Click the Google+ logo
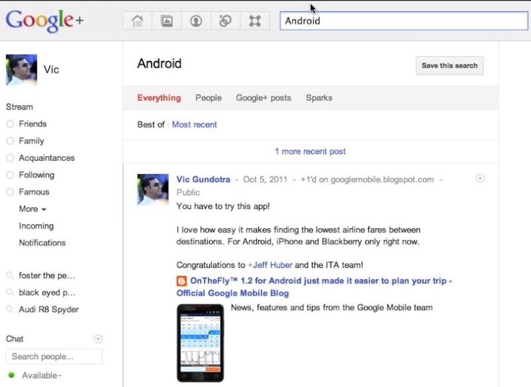Image resolution: width=531 pixels, height=387 pixels. [x=45, y=20]
